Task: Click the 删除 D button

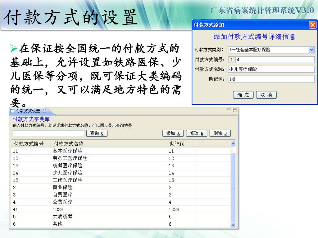Action: point(220,133)
